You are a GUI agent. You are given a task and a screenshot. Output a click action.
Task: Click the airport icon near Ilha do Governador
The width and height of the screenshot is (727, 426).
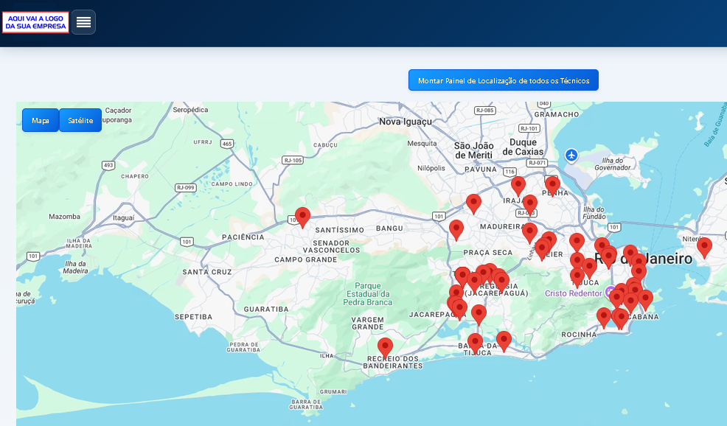571,156
